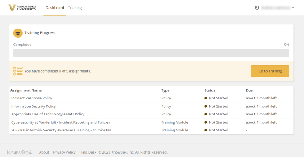Click the Completed progress bar
The height and width of the screenshot is (157, 304).
(x=151, y=53)
